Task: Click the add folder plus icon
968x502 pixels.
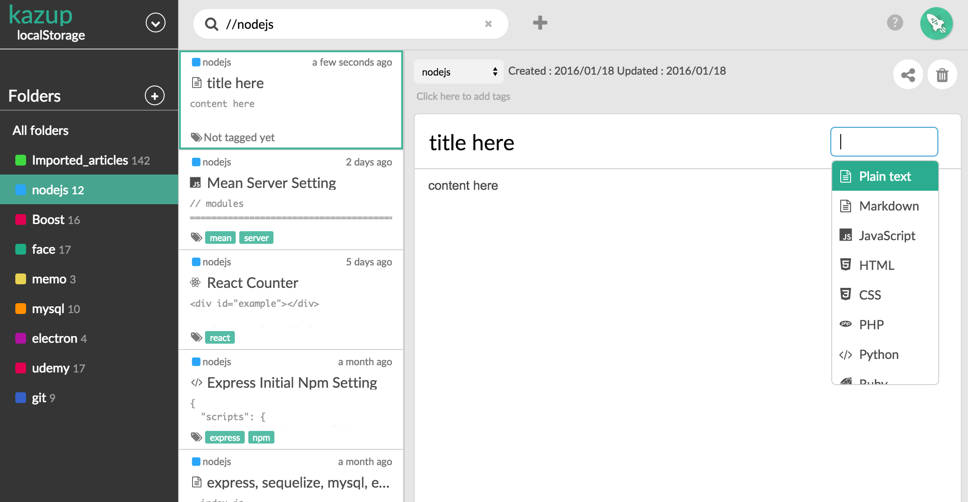Action: pyautogui.click(x=155, y=96)
